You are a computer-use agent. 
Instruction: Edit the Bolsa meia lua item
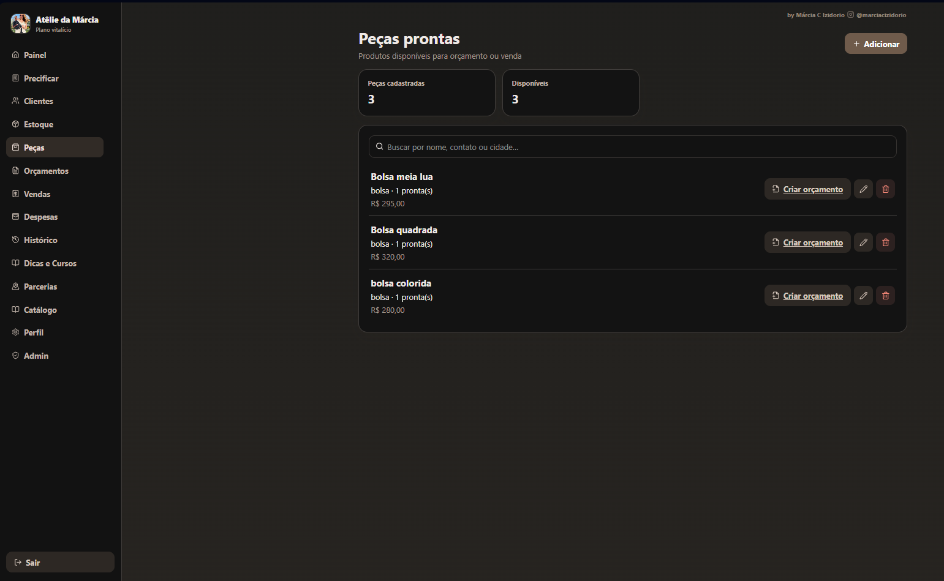click(x=863, y=189)
